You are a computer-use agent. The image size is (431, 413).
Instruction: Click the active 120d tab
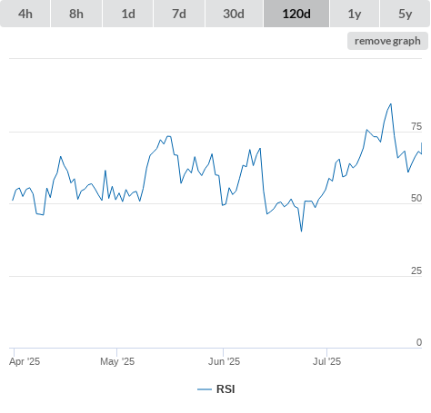296,14
